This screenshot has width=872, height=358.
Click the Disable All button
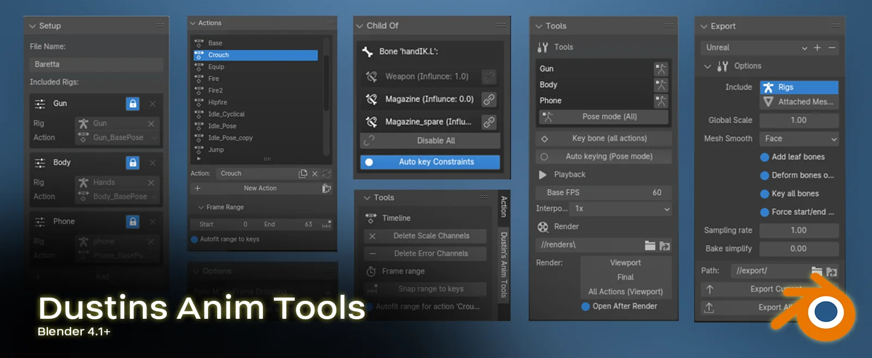pos(430,141)
